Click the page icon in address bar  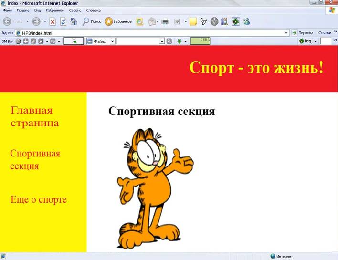tap(19, 33)
